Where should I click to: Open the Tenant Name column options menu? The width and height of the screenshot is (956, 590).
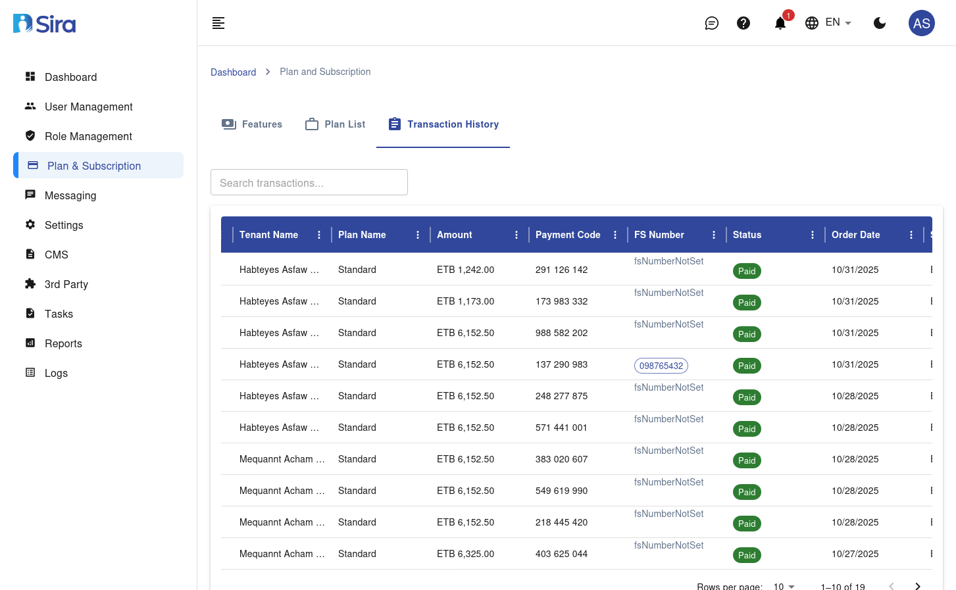tap(319, 235)
